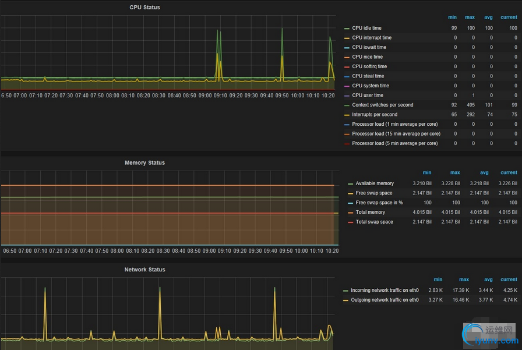Click 09:00 tick on CPU Status time axis
This screenshot has width=522, height=350.
(x=205, y=96)
